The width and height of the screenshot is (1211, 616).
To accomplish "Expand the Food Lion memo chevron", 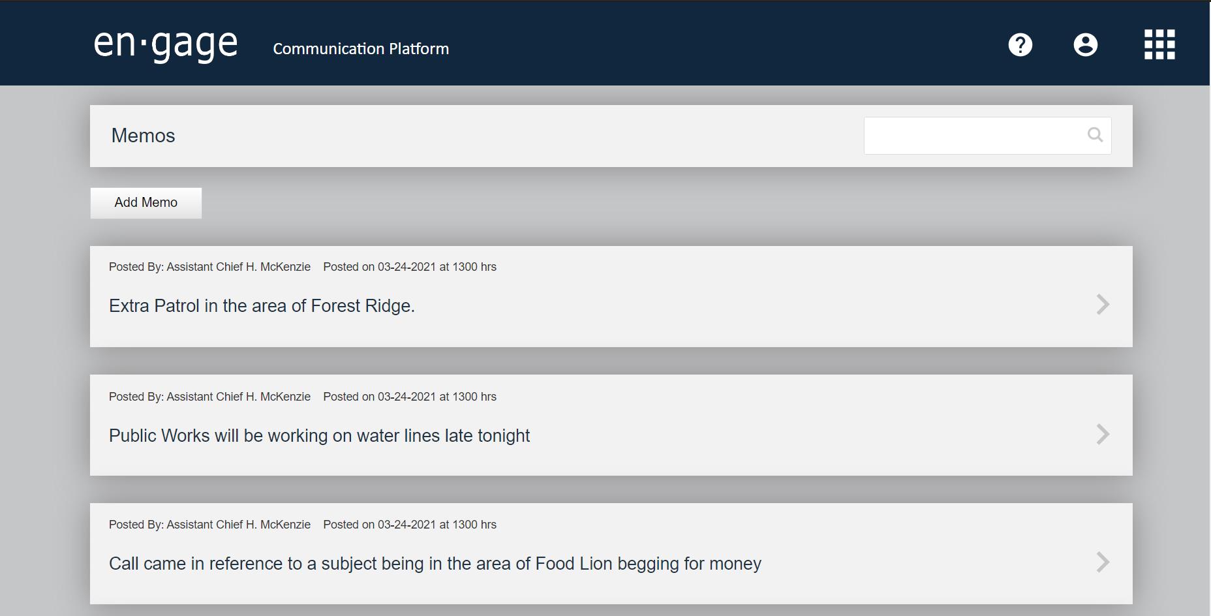I will pos(1103,562).
